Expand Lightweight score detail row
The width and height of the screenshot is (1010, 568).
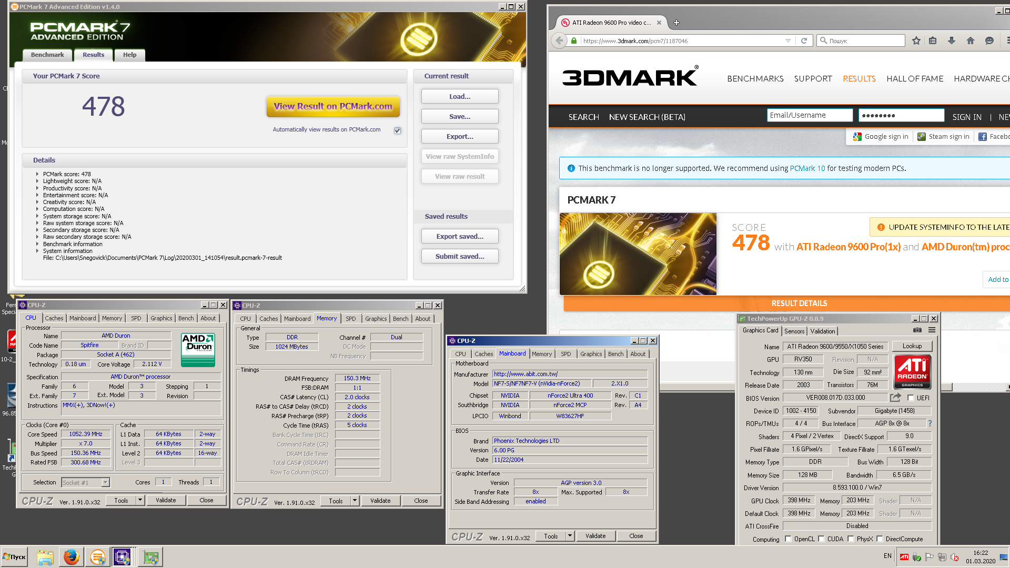pyautogui.click(x=37, y=181)
